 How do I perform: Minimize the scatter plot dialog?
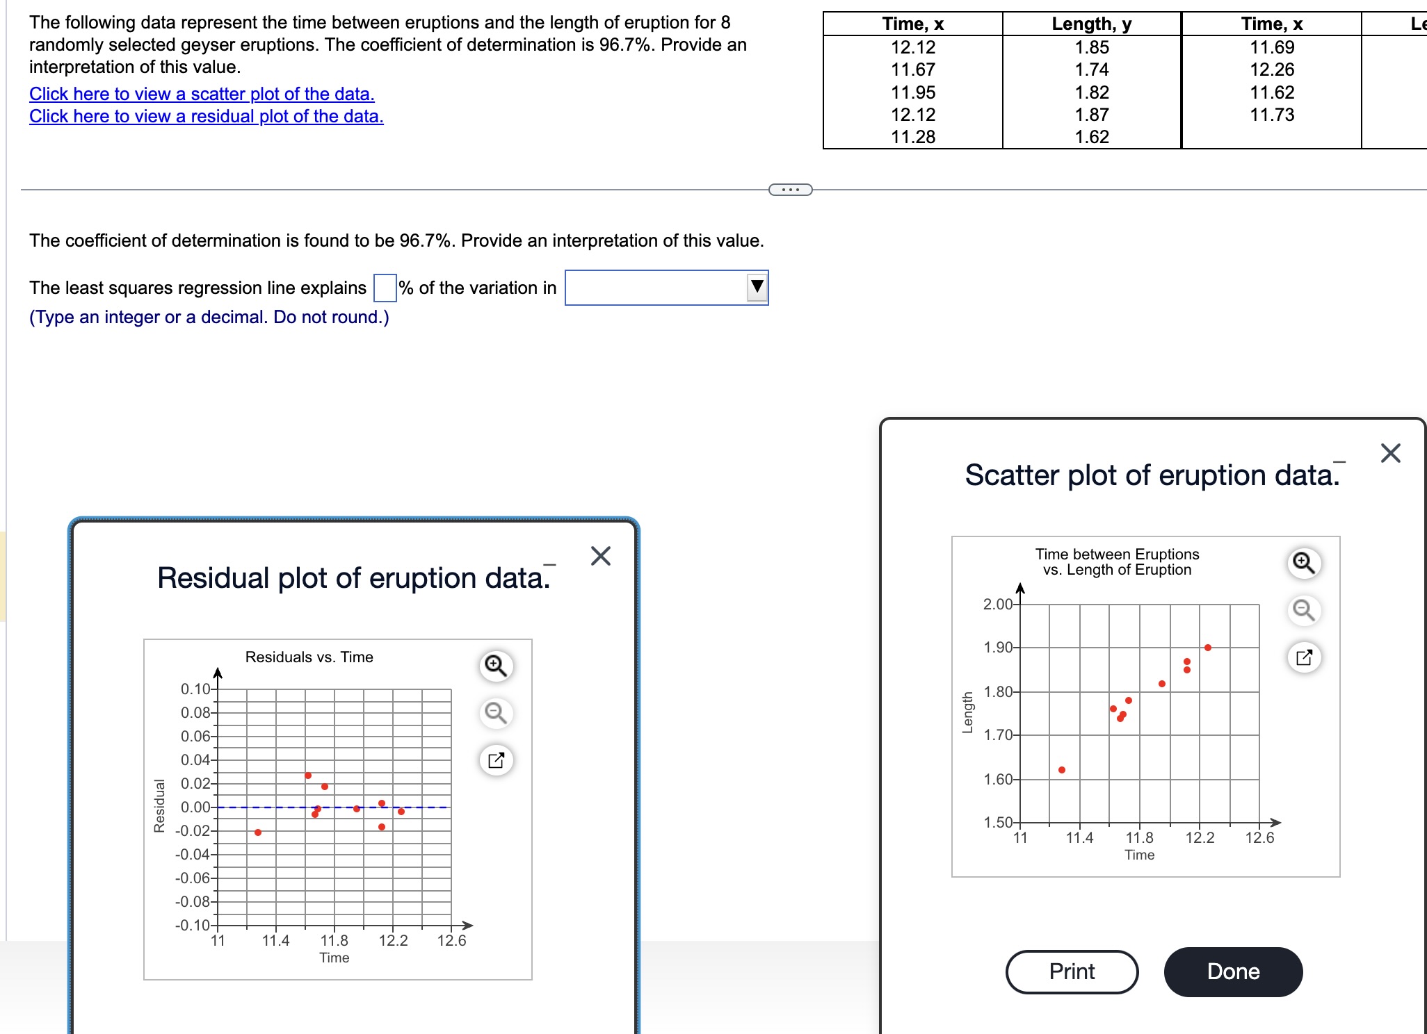1339,461
